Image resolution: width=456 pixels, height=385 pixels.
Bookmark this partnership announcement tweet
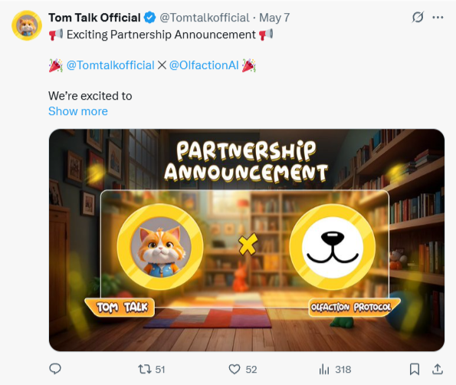(x=415, y=370)
